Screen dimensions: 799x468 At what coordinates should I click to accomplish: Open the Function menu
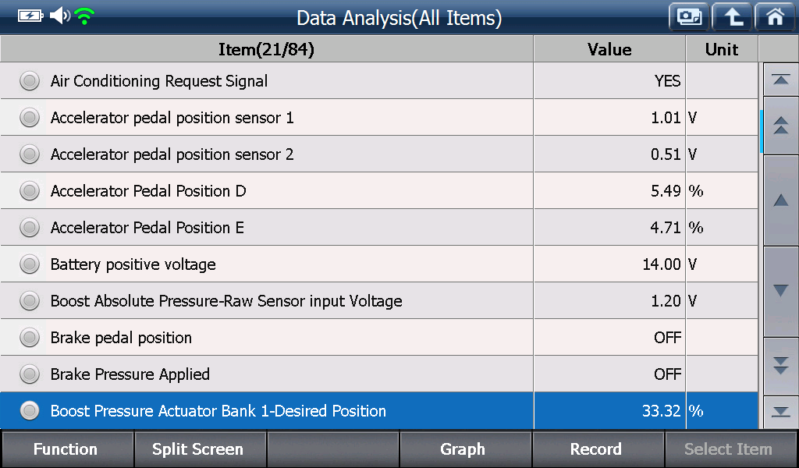(x=66, y=449)
